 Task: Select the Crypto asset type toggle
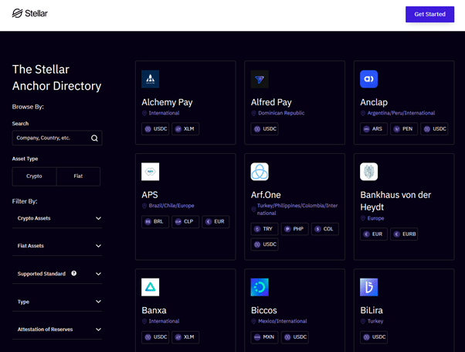(34, 176)
